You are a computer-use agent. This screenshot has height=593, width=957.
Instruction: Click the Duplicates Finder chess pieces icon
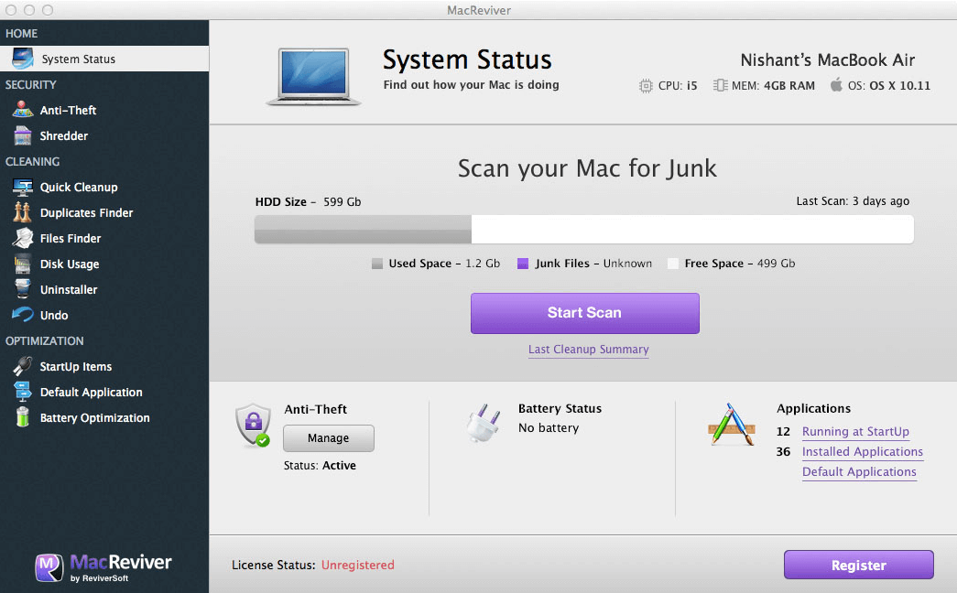(23, 212)
